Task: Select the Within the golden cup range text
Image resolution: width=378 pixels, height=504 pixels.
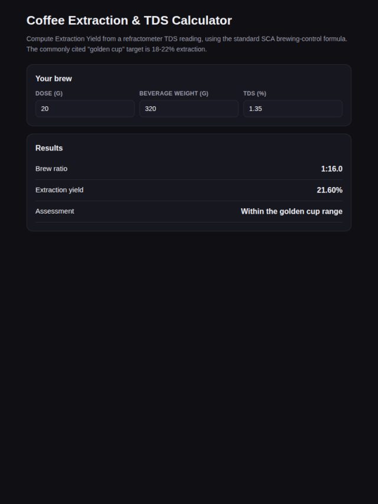Action: [x=291, y=211]
